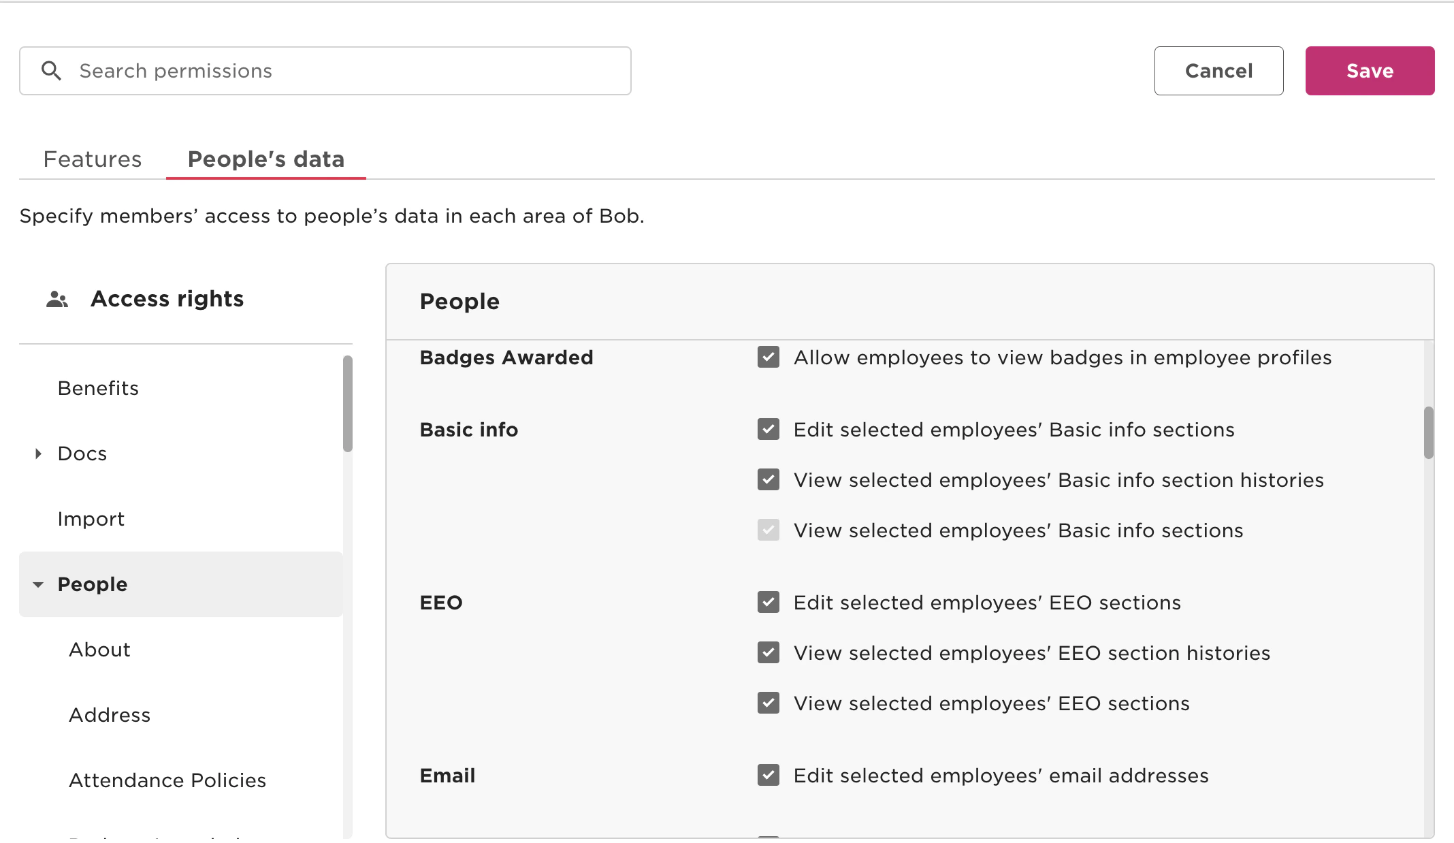Click the disabled View Basic info sections checkbox
Screen dimensions: 1454x843
[768, 530]
